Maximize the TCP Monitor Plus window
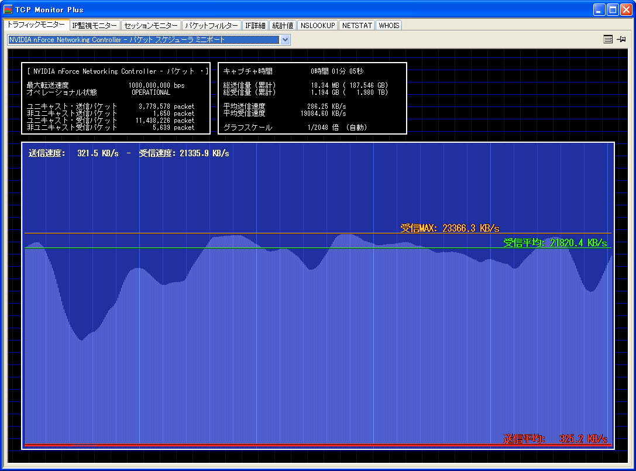The image size is (636, 471). pyautogui.click(x=613, y=9)
